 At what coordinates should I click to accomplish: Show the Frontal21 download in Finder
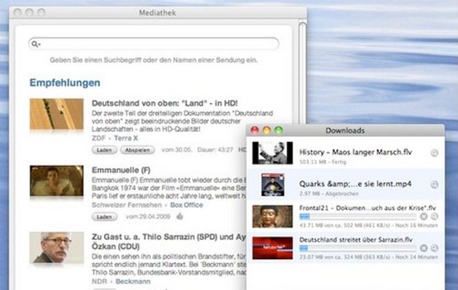pos(435,217)
